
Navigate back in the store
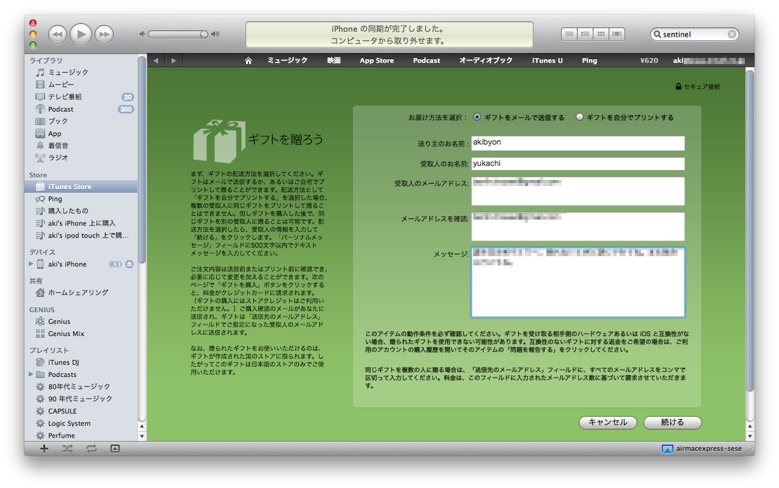156,60
